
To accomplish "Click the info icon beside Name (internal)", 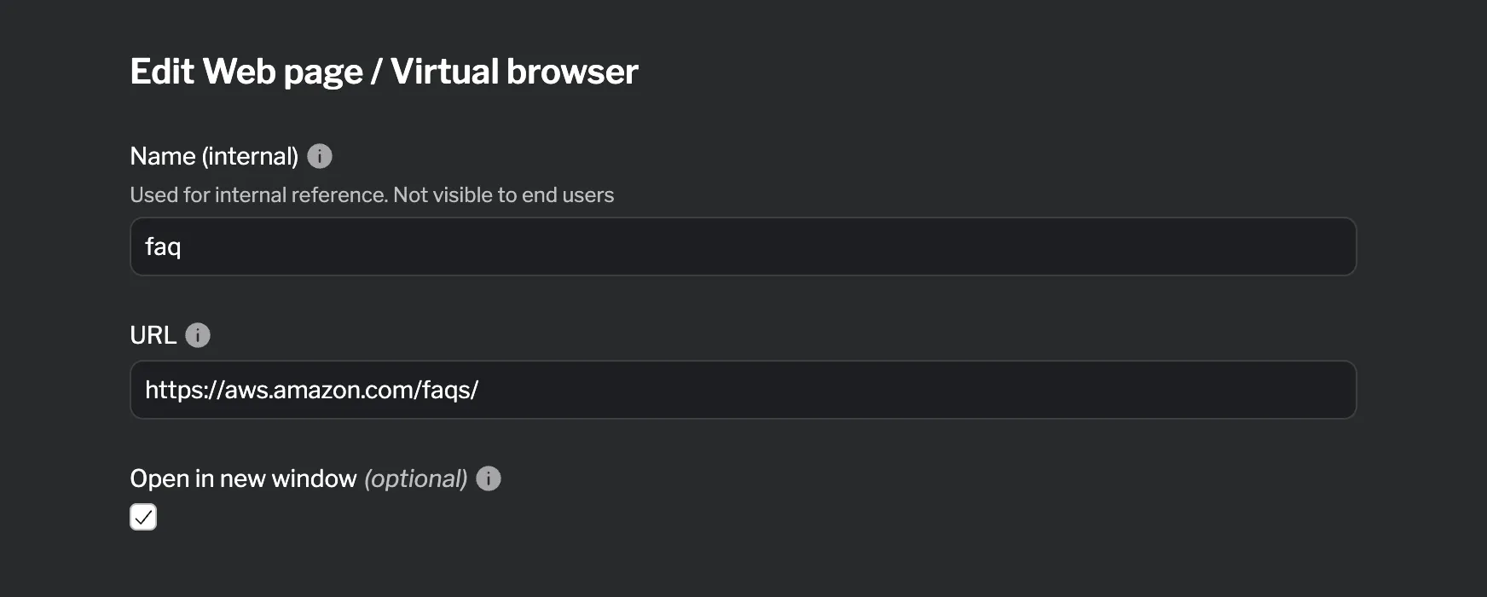I will 320,155.
